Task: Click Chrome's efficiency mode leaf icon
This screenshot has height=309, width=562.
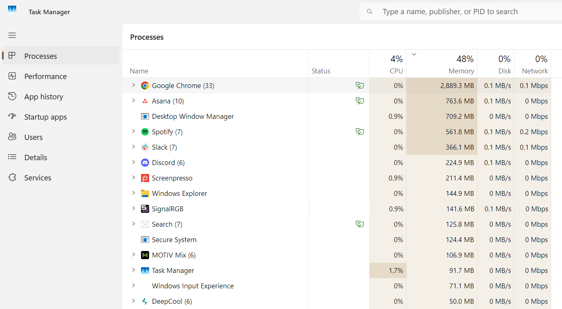Action: coord(359,86)
